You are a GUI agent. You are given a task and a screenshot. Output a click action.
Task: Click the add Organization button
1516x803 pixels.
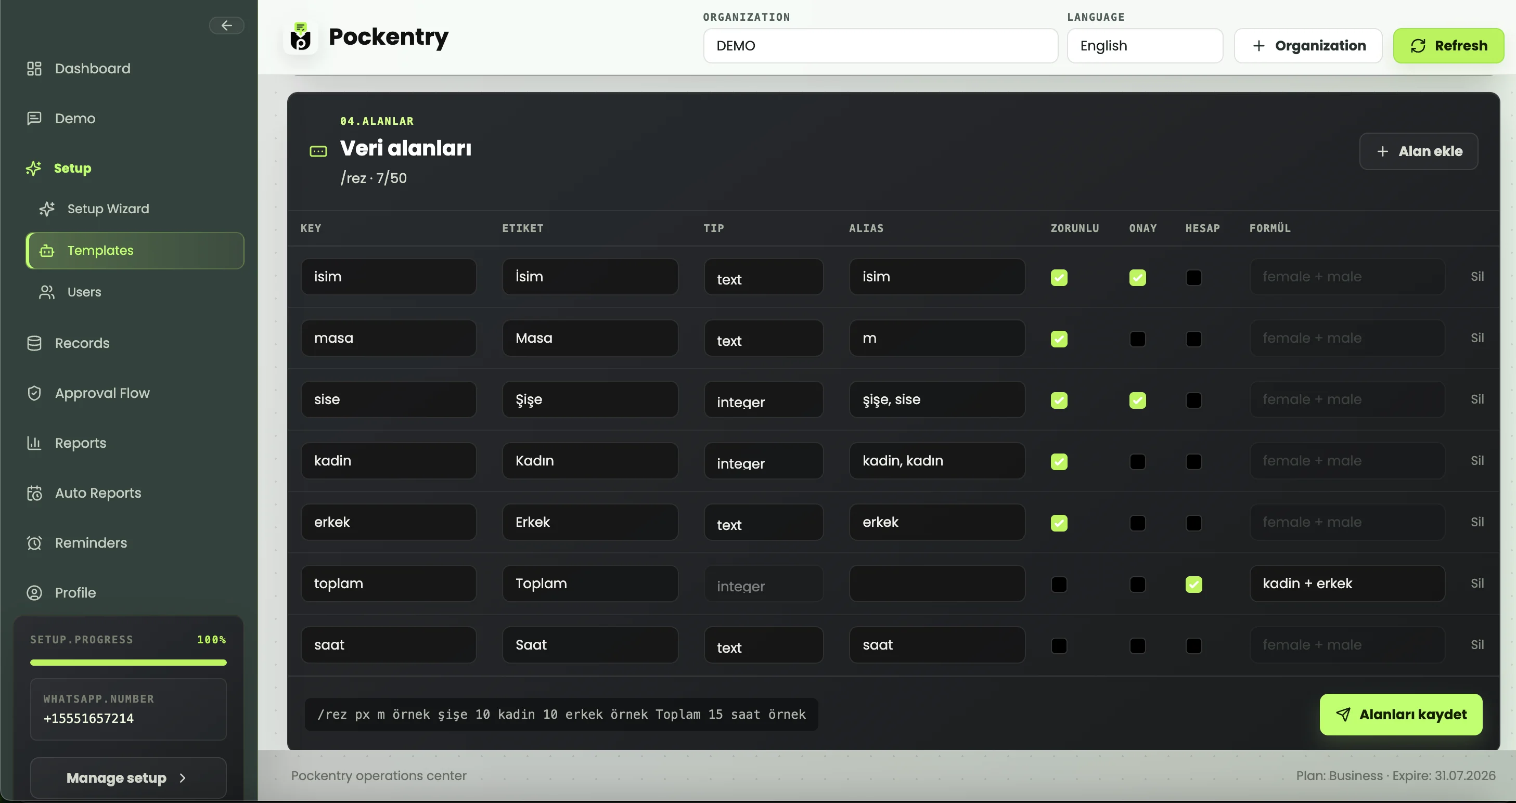coord(1308,46)
